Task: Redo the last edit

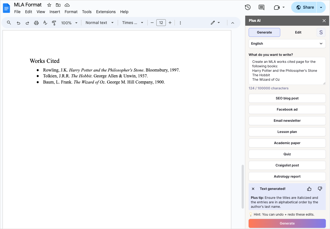Action: [x=27, y=23]
